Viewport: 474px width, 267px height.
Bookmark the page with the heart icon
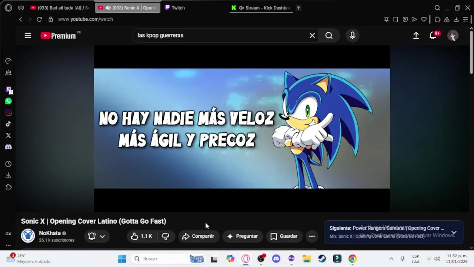click(424, 19)
